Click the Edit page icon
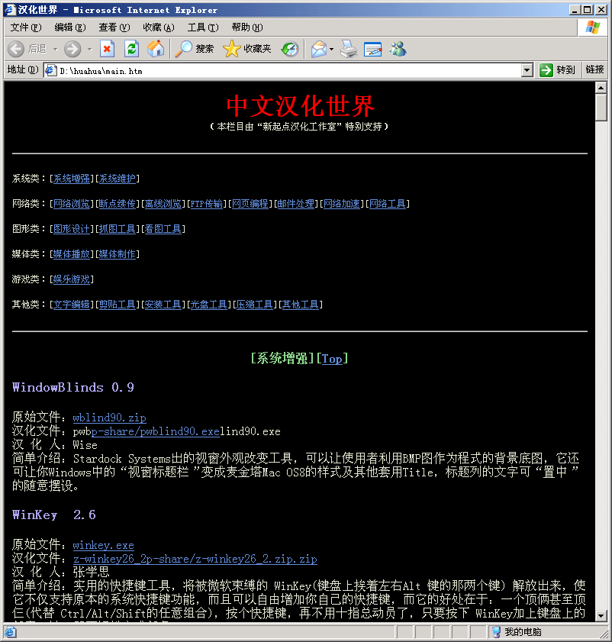 click(x=372, y=49)
